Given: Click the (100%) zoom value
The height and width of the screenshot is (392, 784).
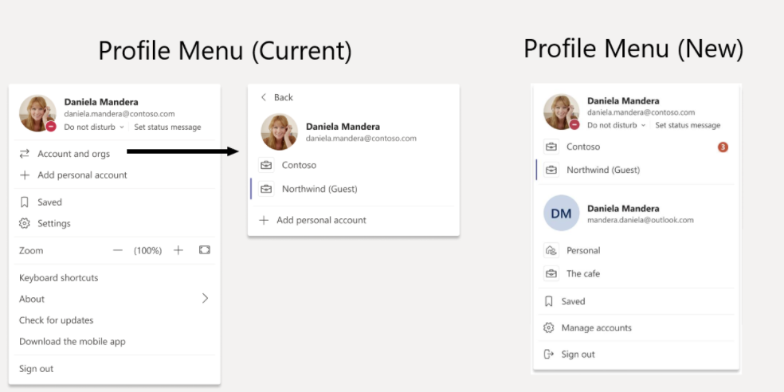Looking at the screenshot, I should coord(147,250).
